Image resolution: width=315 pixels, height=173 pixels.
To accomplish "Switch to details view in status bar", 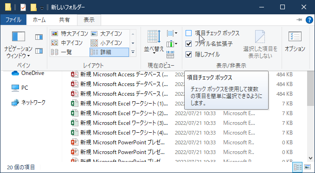I will [298, 167].
